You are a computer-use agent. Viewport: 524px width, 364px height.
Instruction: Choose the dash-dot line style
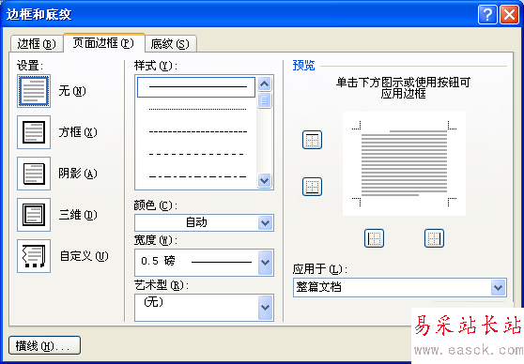point(197,176)
